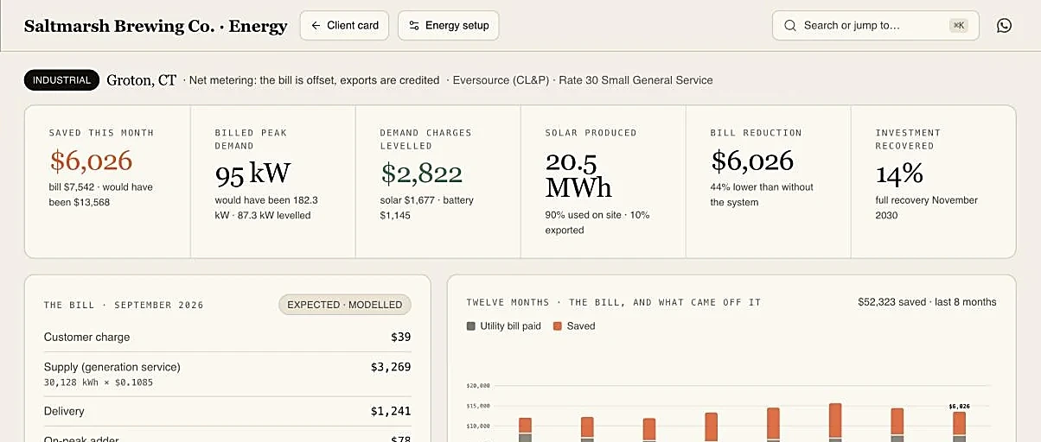Open the Energy setup button
1041x442 pixels.
448,26
